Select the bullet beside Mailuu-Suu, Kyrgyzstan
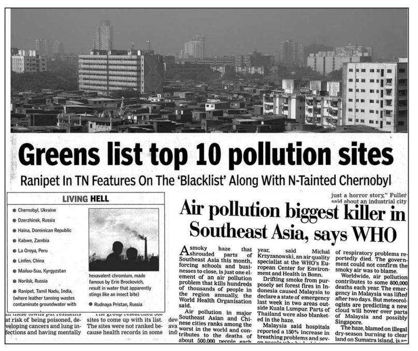This screenshot has height=351, width=418. [x=15, y=271]
